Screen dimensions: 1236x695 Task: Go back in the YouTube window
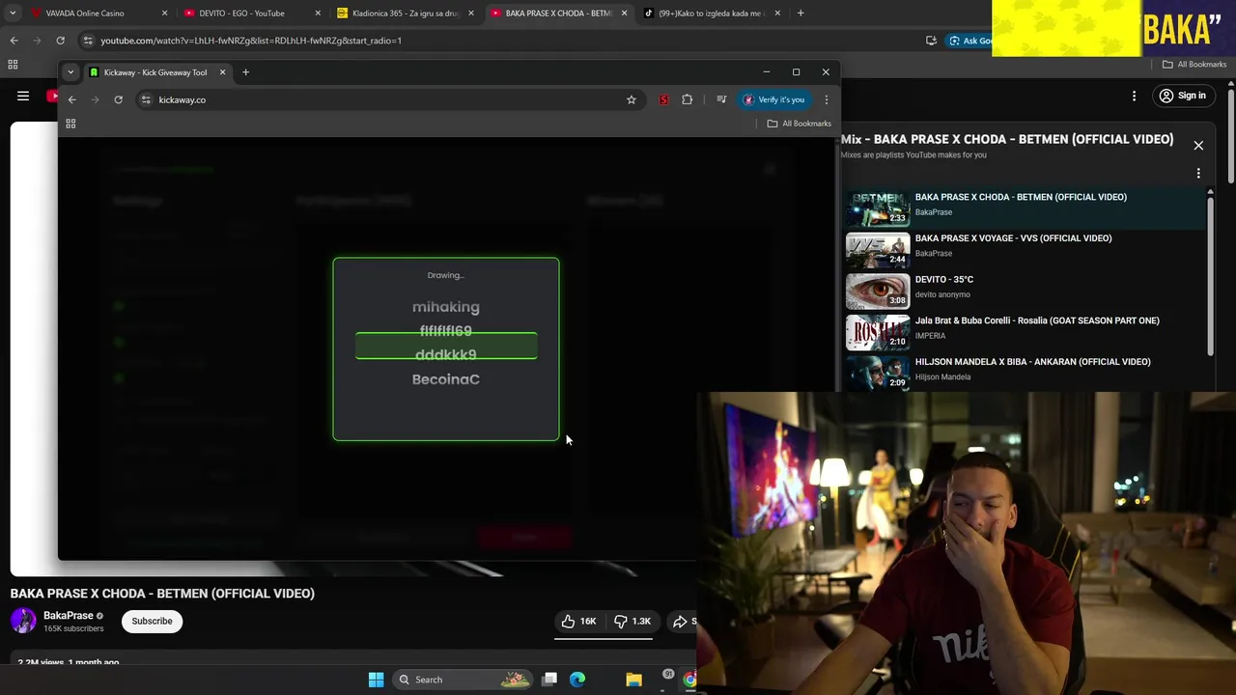pos(14,41)
